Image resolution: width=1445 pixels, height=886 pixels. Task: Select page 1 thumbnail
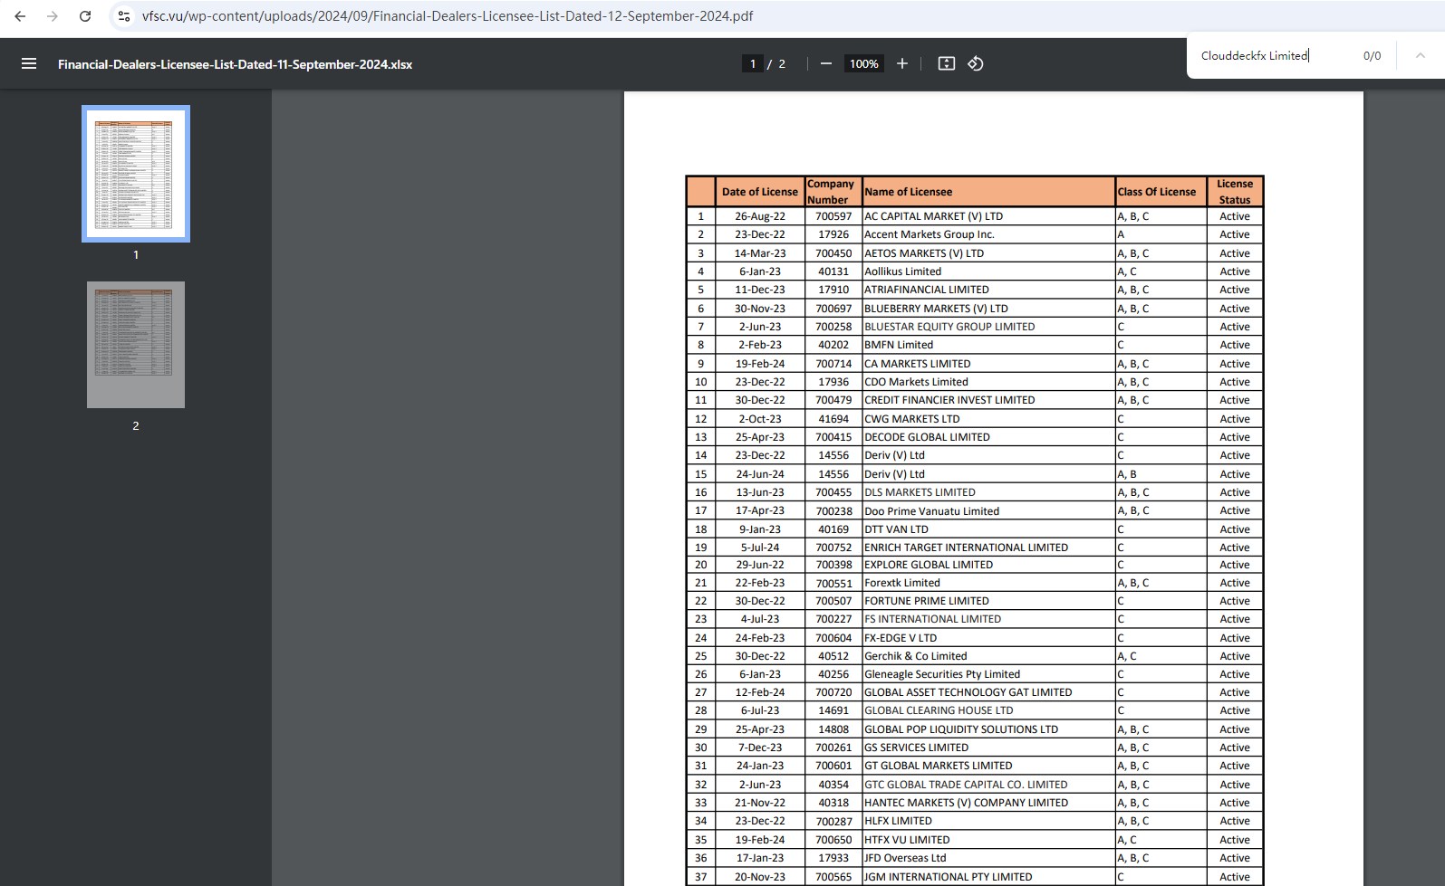point(136,174)
